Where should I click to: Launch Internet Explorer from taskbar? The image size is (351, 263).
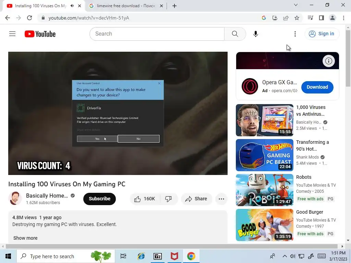[141, 256]
